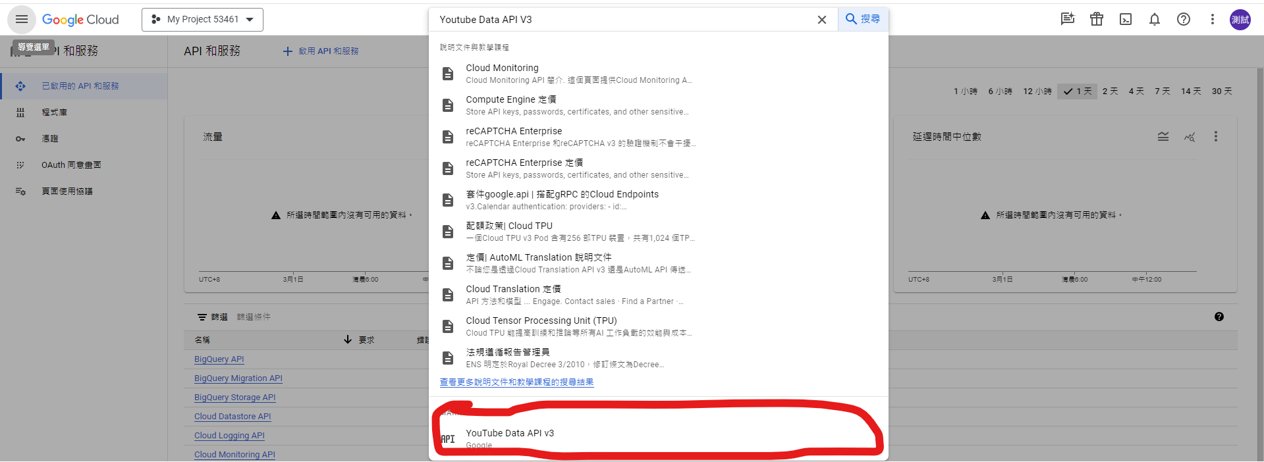Select the 30 天 time range
Image resolution: width=1264 pixels, height=462 pixels.
tap(1222, 91)
